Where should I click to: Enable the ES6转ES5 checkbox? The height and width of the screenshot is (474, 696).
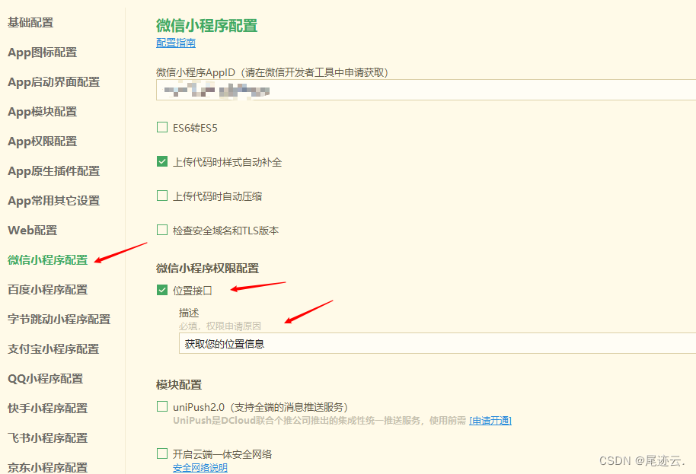tap(162, 128)
